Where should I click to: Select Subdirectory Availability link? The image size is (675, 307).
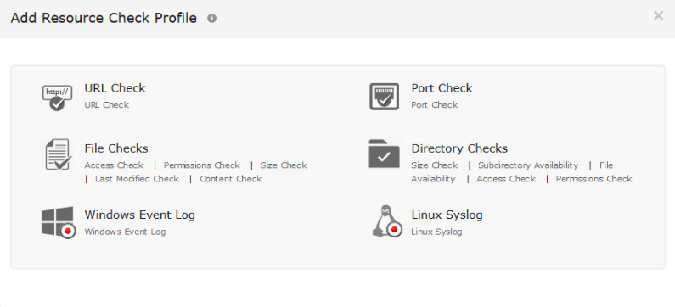pyautogui.click(x=528, y=165)
